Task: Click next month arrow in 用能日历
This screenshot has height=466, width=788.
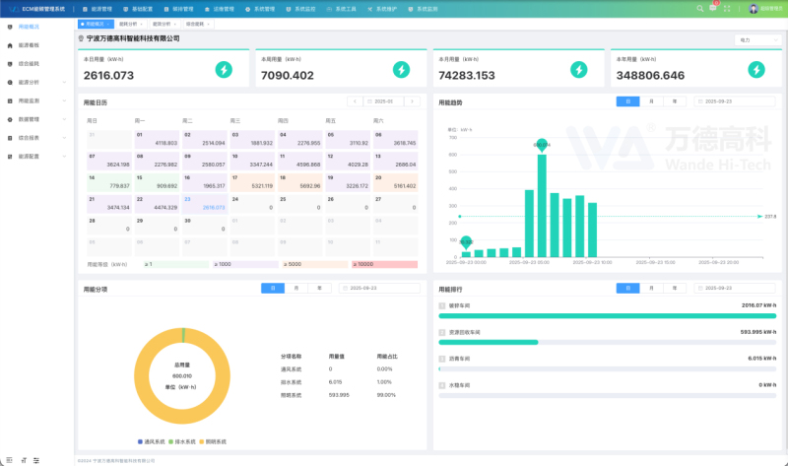Action: [412, 101]
